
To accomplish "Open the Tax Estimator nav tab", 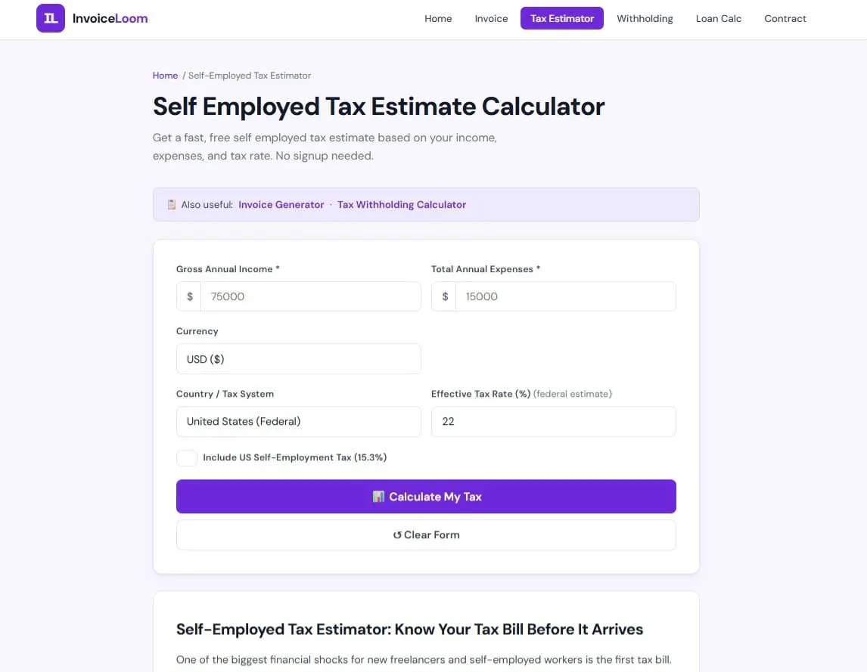I will (562, 18).
